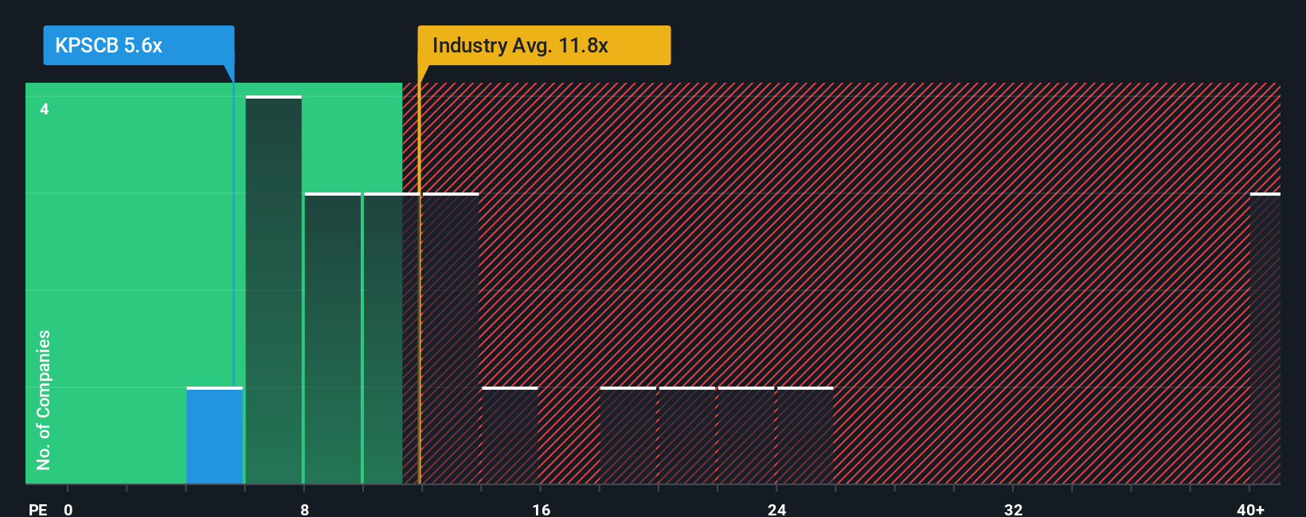The width and height of the screenshot is (1306, 517).
Task: Click the short bar starting at PE 24
Action: (805, 436)
